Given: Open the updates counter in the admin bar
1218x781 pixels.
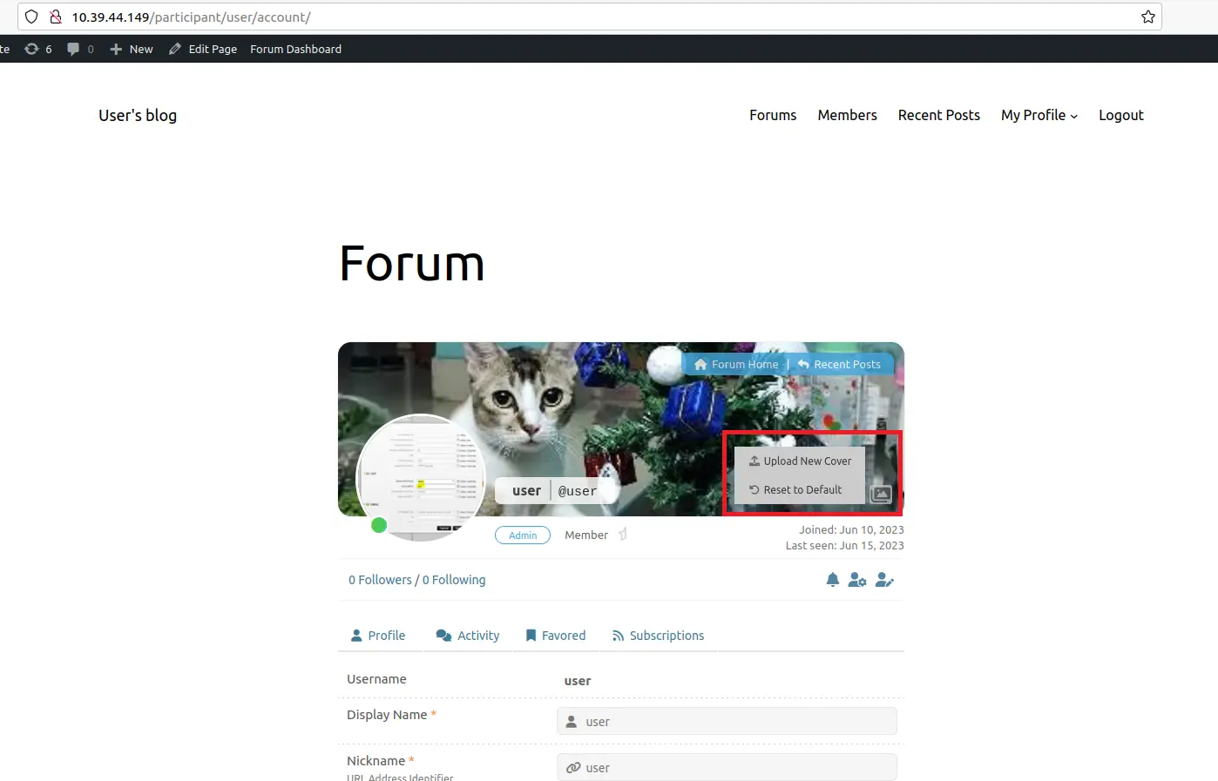Looking at the screenshot, I should (x=38, y=49).
